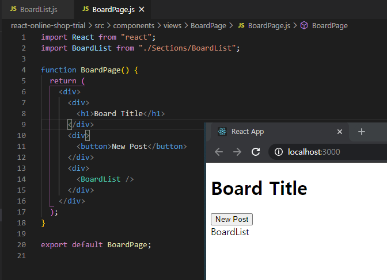Click the BoardList import name on line 2

(92, 48)
